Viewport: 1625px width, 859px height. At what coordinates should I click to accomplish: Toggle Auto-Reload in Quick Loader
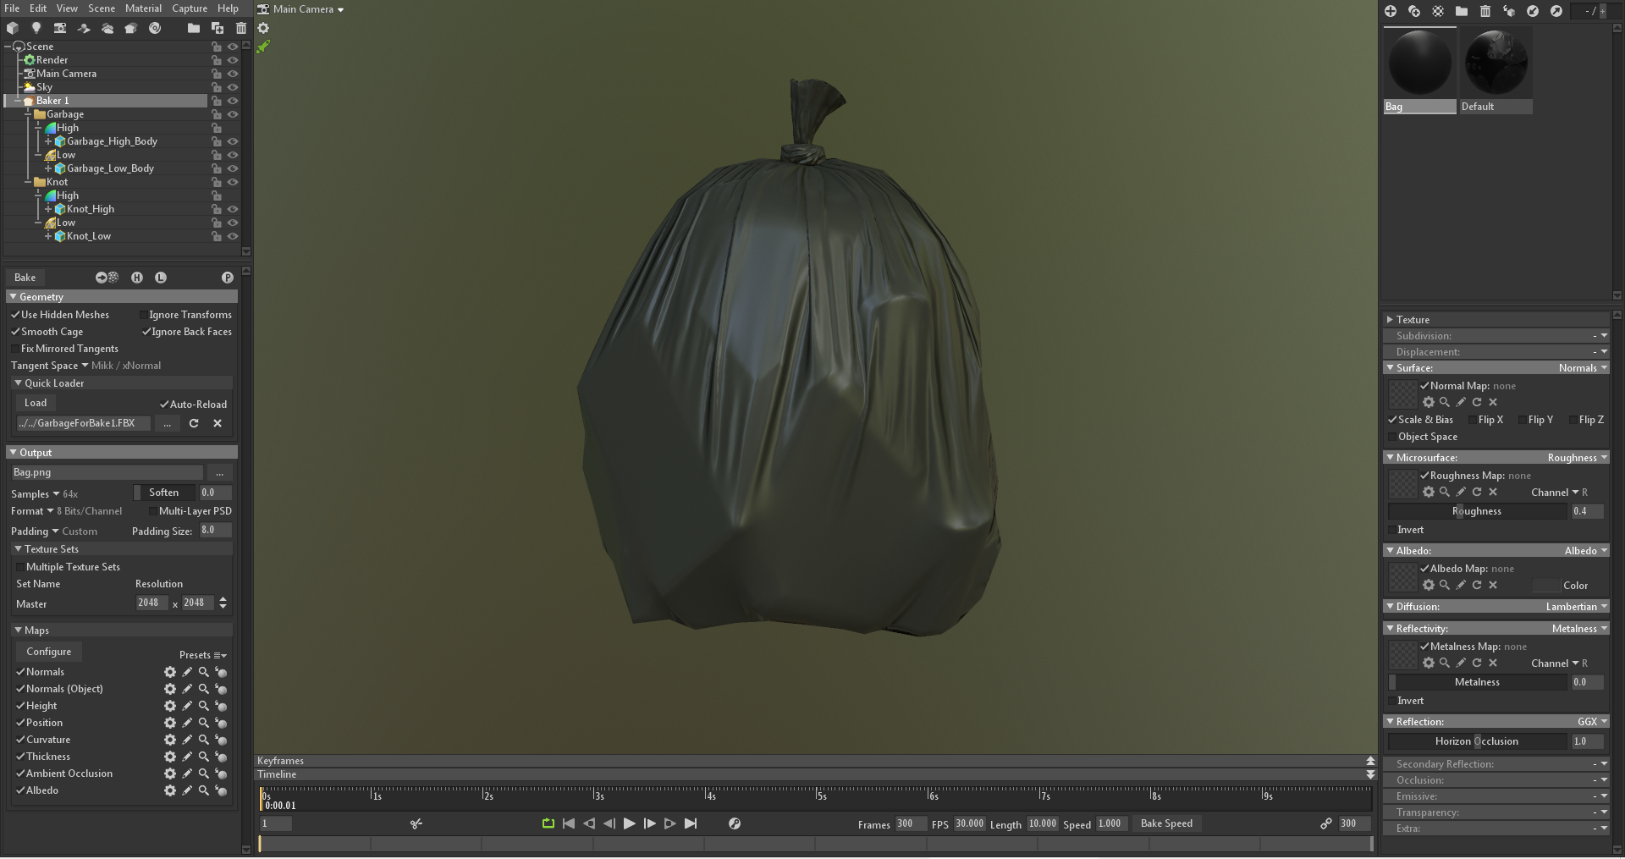[164, 405]
